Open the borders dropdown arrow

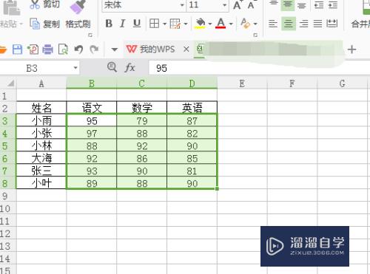point(164,24)
